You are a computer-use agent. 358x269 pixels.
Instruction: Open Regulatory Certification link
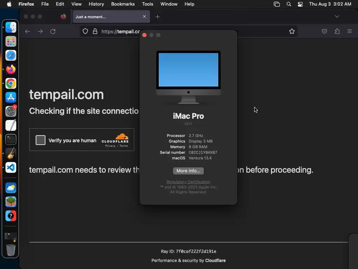pos(188,182)
